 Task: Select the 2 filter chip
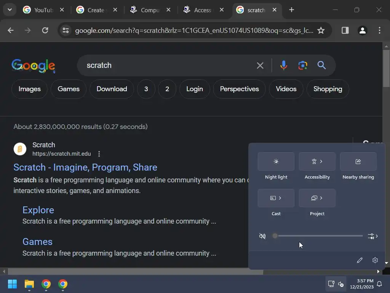tap(167, 89)
